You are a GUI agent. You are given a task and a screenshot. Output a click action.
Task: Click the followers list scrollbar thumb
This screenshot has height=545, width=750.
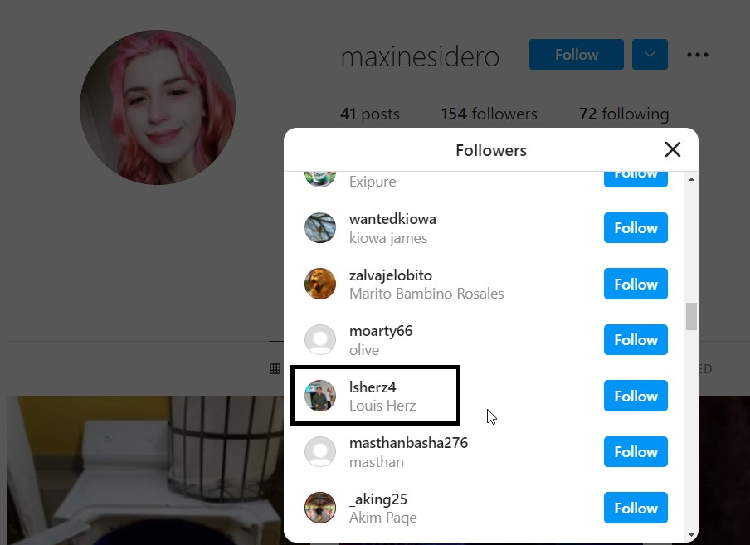point(691,316)
